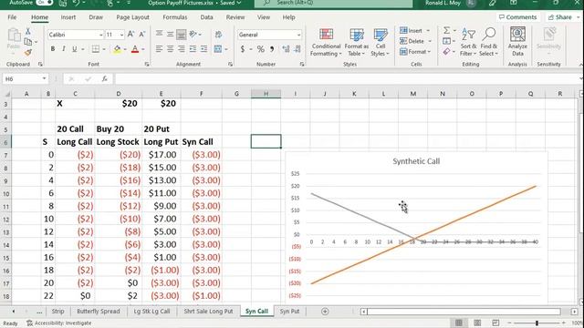
Task: Open the Font name dropdown
Action: (x=100, y=35)
